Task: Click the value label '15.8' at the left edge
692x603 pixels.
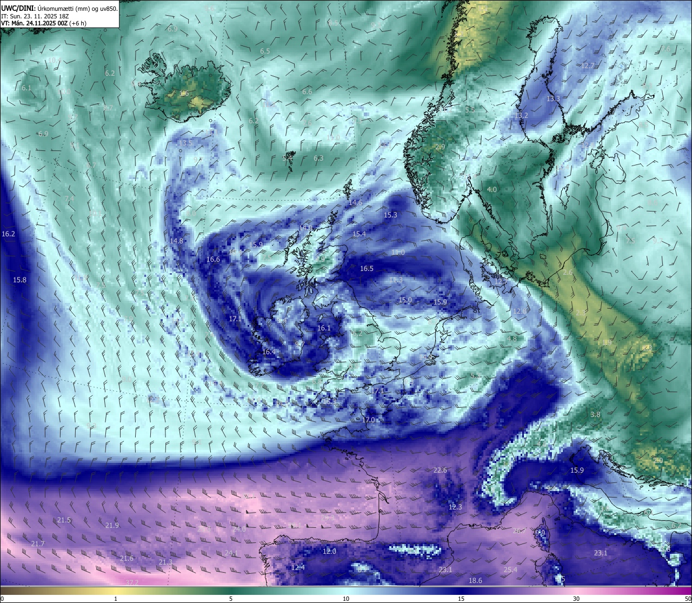Action: pos(19,280)
